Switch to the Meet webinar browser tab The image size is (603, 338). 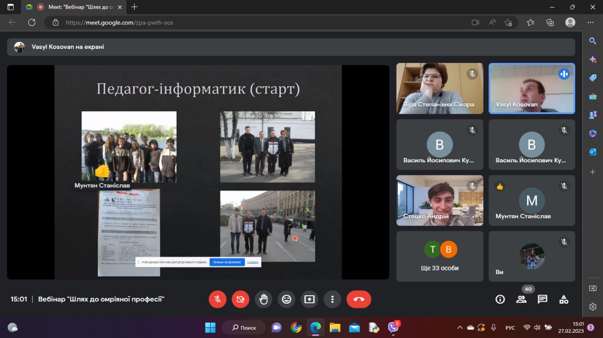pos(73,7)
